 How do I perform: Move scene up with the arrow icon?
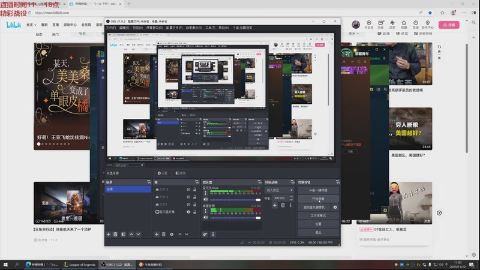click(x=131, y=234)
